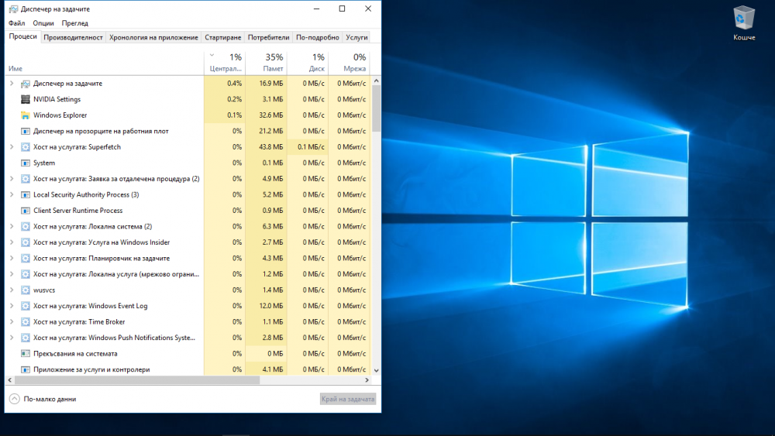Switch to the Услуги tab
Screen dimensions: 775x436
(x=356, y=37)
